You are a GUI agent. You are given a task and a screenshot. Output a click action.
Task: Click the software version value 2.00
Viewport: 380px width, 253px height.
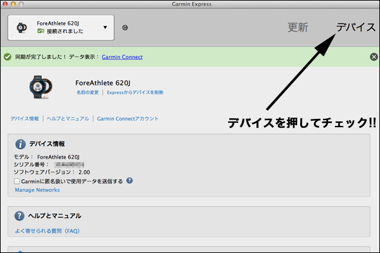[84, 172]
